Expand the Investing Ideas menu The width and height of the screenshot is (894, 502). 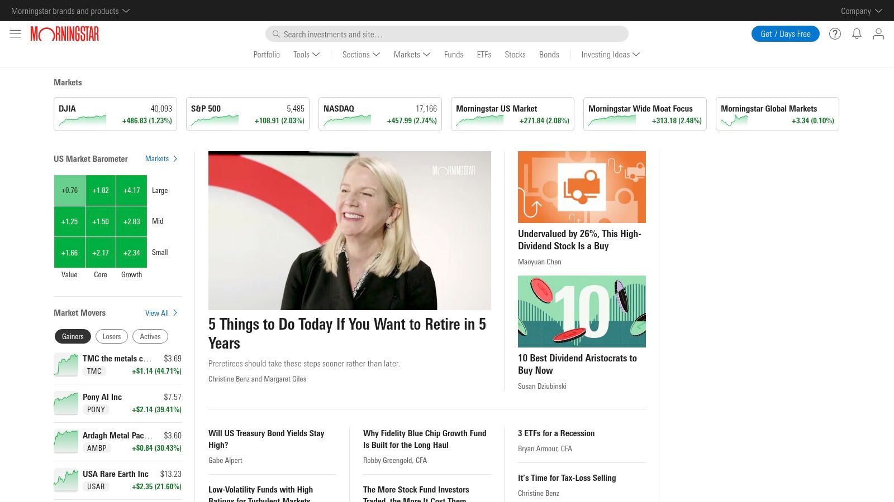(610, 55)
